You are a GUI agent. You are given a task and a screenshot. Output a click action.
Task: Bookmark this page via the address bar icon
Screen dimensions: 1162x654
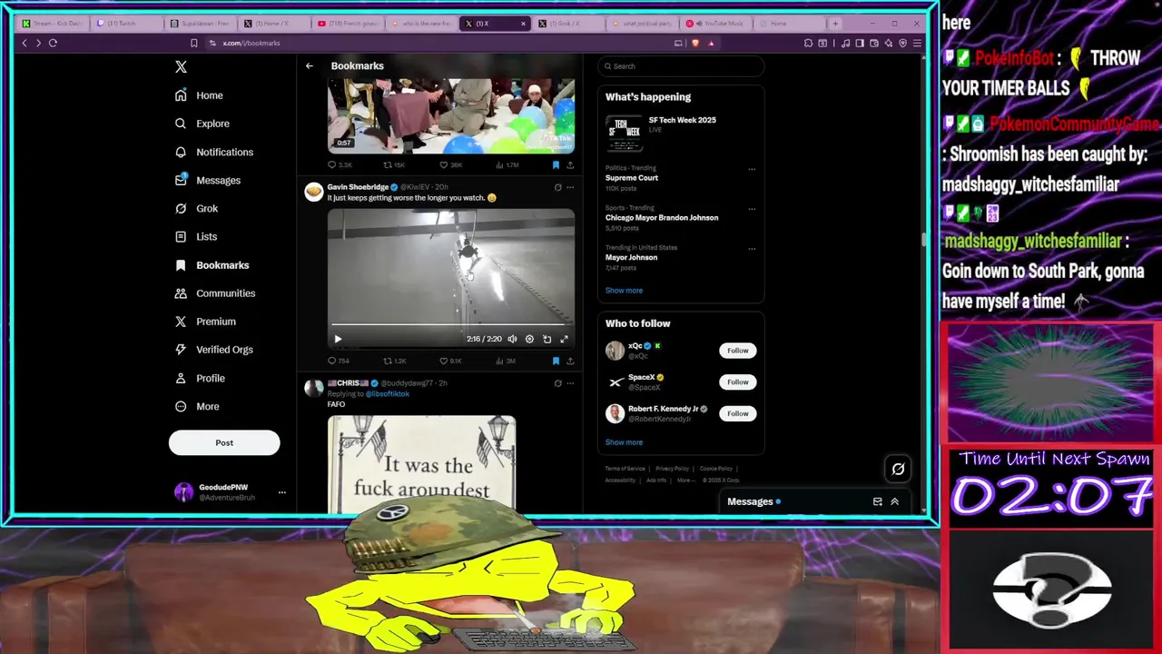(193, 43)
